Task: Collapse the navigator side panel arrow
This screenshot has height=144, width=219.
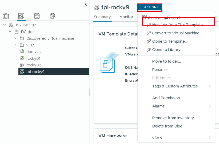Action: tap(86, 4)
